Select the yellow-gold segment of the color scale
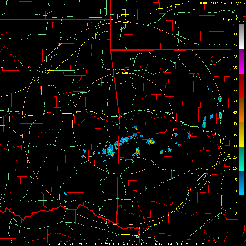 [241, 134]
